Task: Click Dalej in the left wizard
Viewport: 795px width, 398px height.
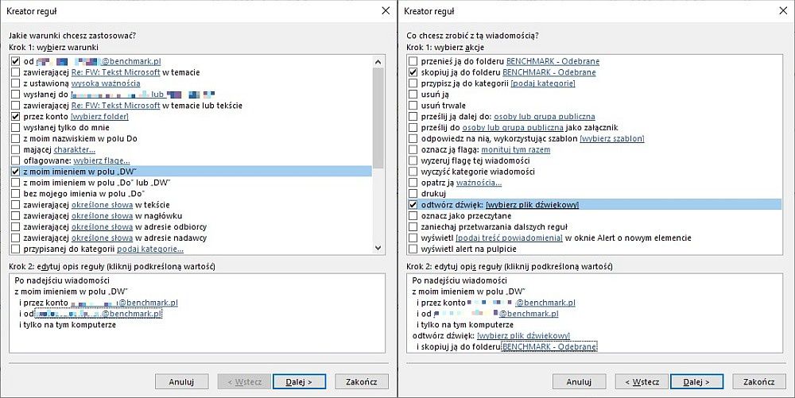Action: [299, 382]
